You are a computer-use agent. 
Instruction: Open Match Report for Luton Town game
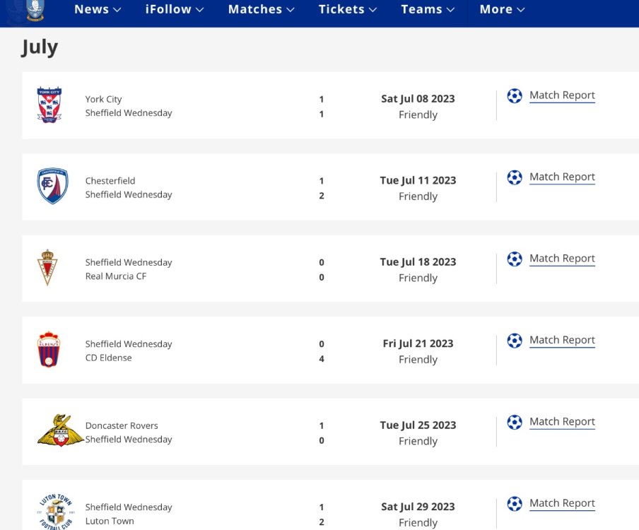562,503
